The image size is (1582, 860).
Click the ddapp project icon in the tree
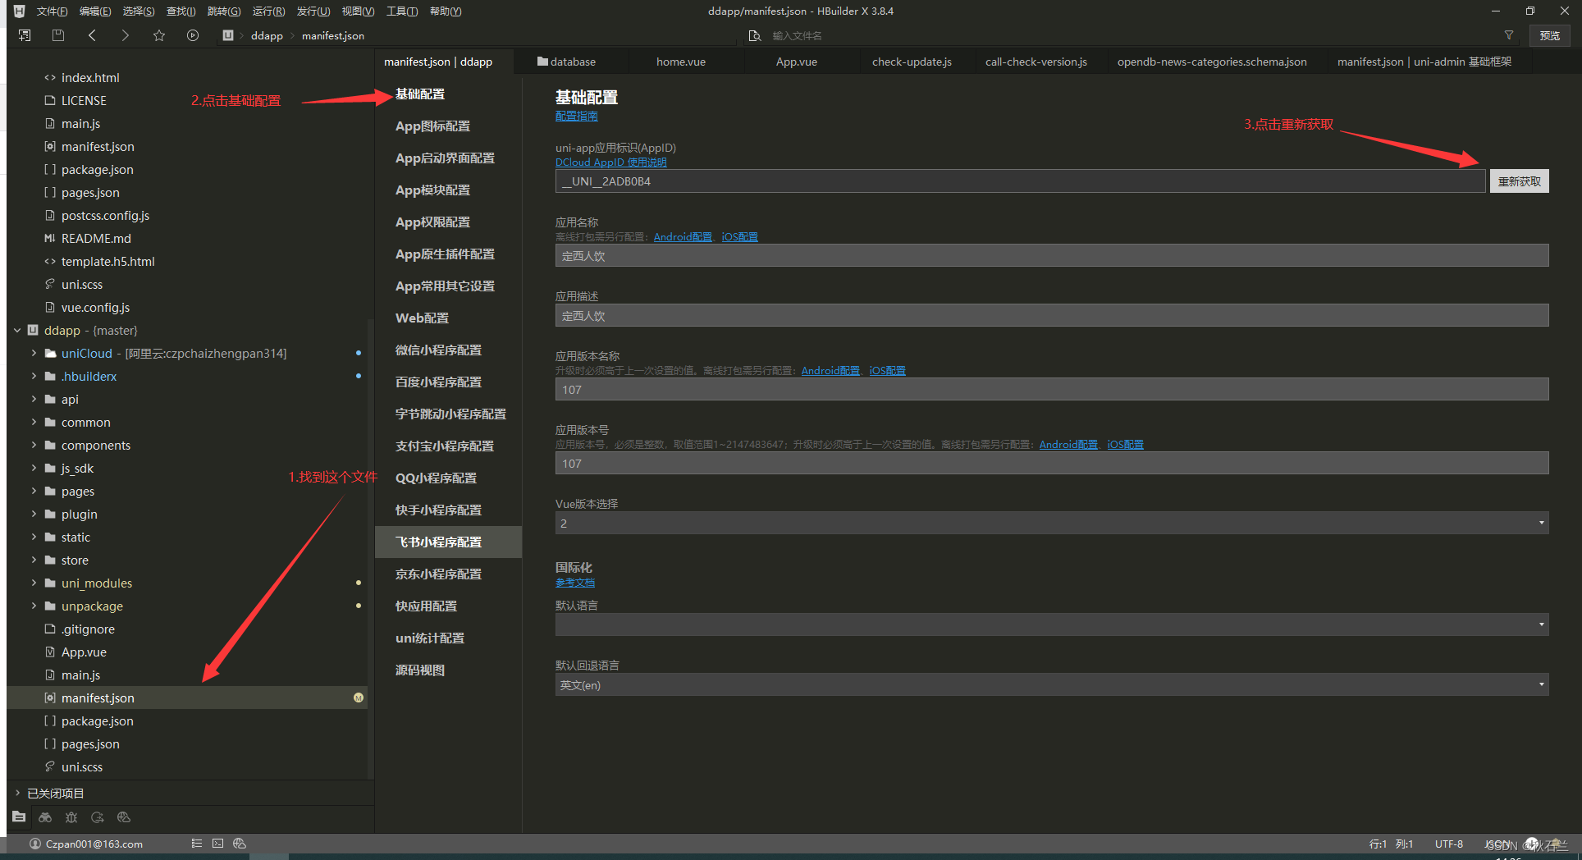tap(34, 330)
